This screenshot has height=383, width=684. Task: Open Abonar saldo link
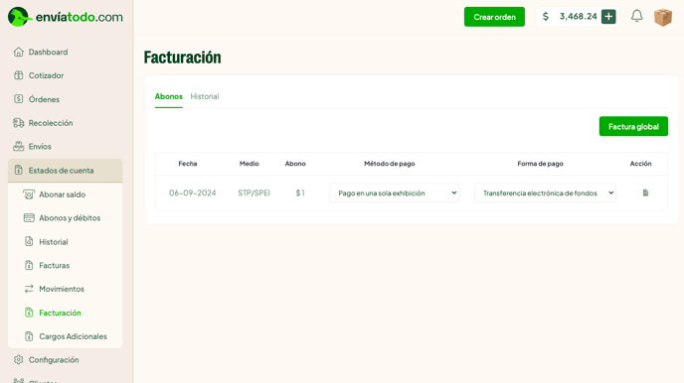[62, 194]
